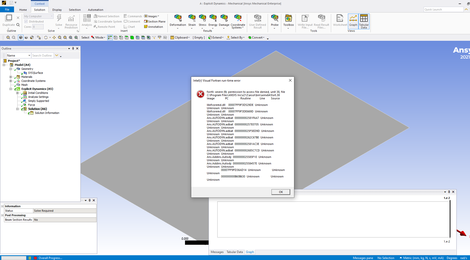Screen dimensions: 470x260
Task: Open the Mode dropdown
Action: click(98, 38)
